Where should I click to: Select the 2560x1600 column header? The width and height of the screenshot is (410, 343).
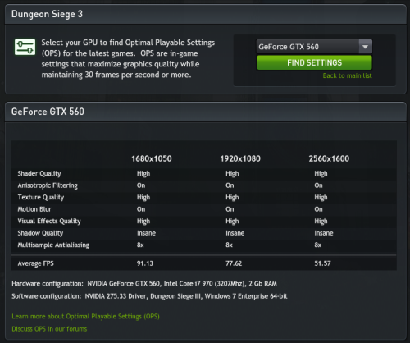point(329,158)
